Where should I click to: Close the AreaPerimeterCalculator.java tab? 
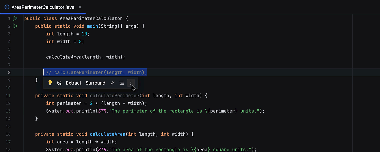(x=80, y=7)
